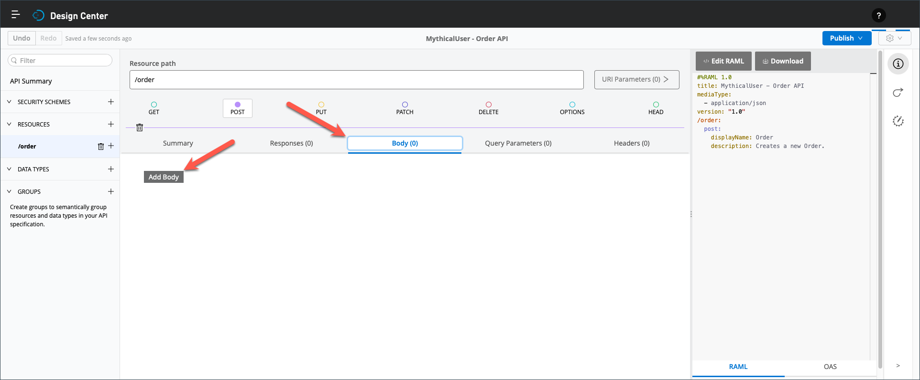
Task: Add a new group with plus icon
Action: tap(111, 191)
